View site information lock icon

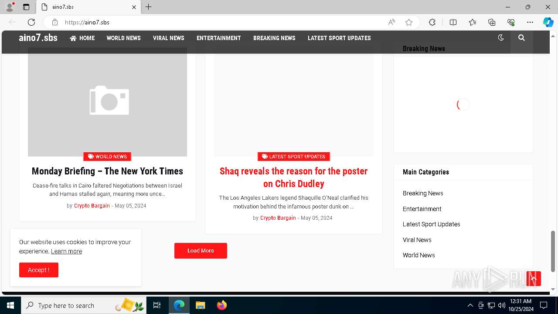pos(55,22)
